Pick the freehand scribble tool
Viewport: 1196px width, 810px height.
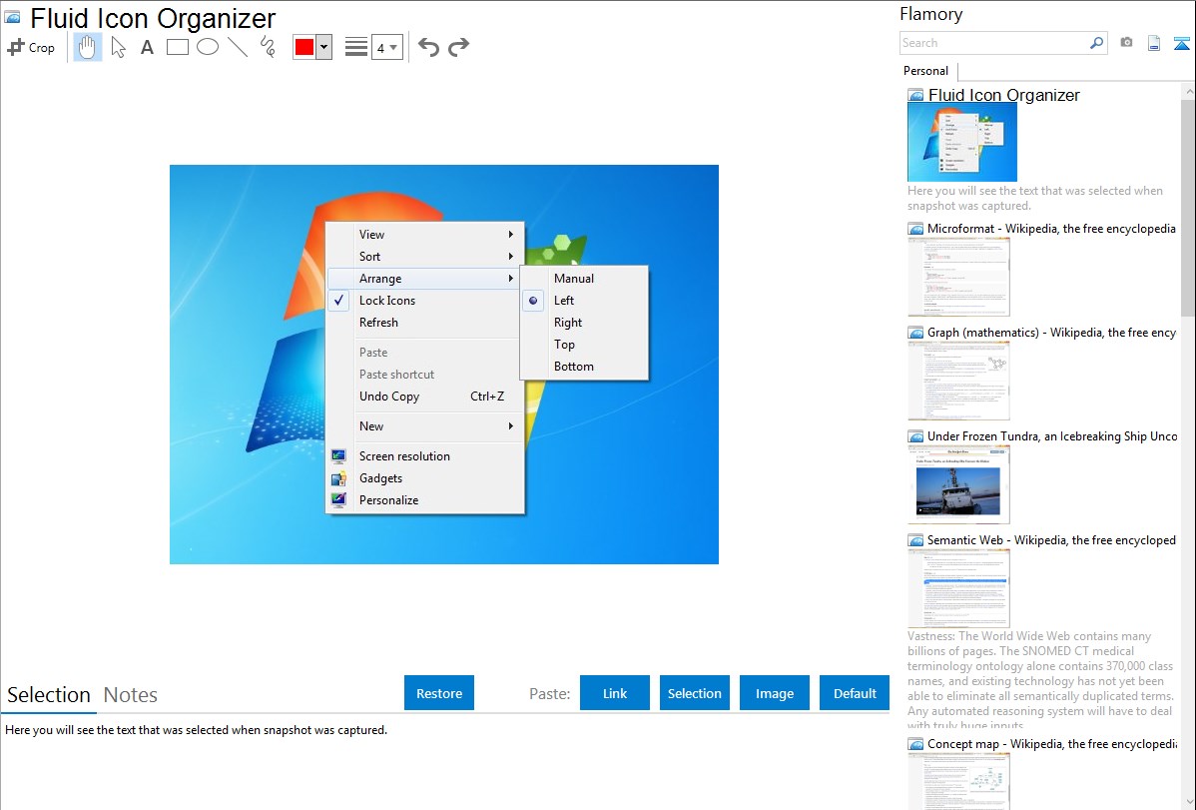tap(267, 46)
